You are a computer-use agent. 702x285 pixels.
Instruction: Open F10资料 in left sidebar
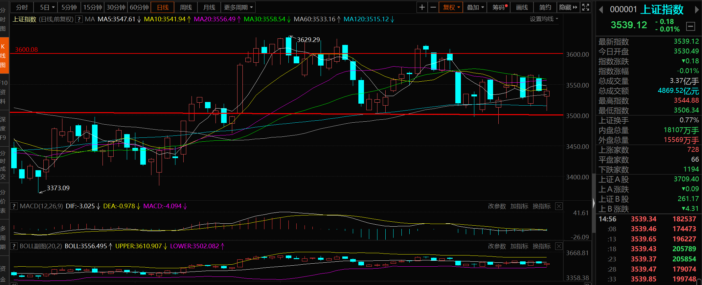[x=4, y=92]
